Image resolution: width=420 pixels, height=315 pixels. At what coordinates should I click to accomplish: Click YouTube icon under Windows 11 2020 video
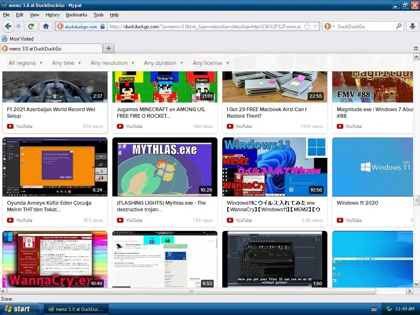coord(340,220)
